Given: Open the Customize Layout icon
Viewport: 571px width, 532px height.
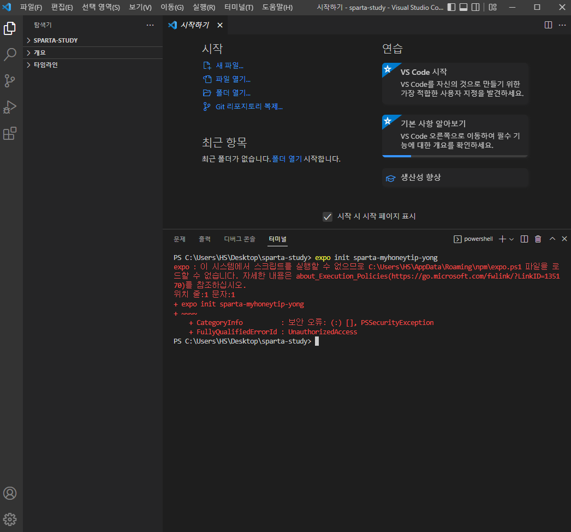Looking at the screenshot, I should pyautogui.click(x=493, y=7).
